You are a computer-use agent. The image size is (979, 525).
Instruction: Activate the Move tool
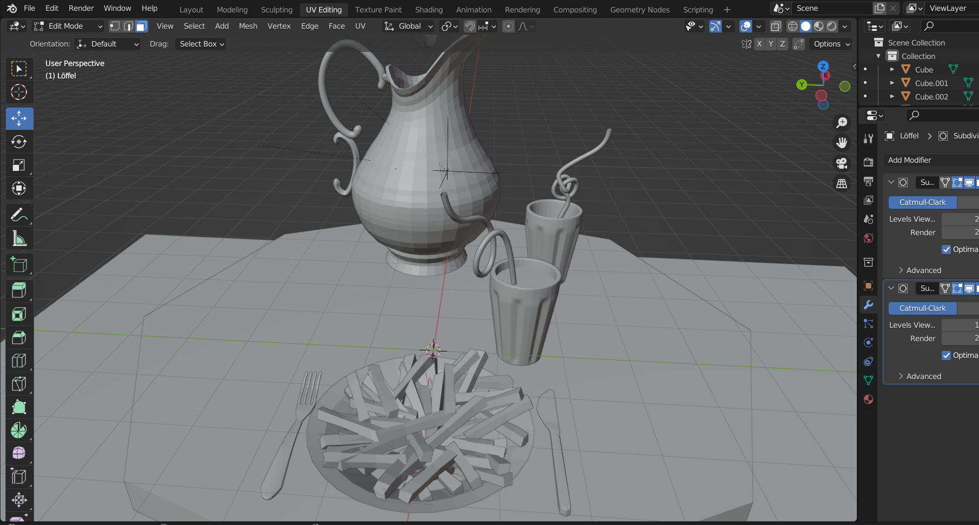pos(19,118)
